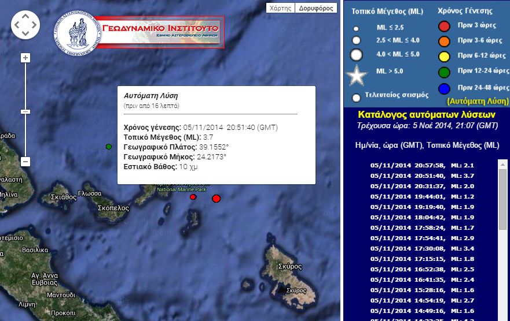510x321 pixels.
Task: Click the blue 'Πριν 24-48 ώρες' legend circle
Action: point(445,88)
